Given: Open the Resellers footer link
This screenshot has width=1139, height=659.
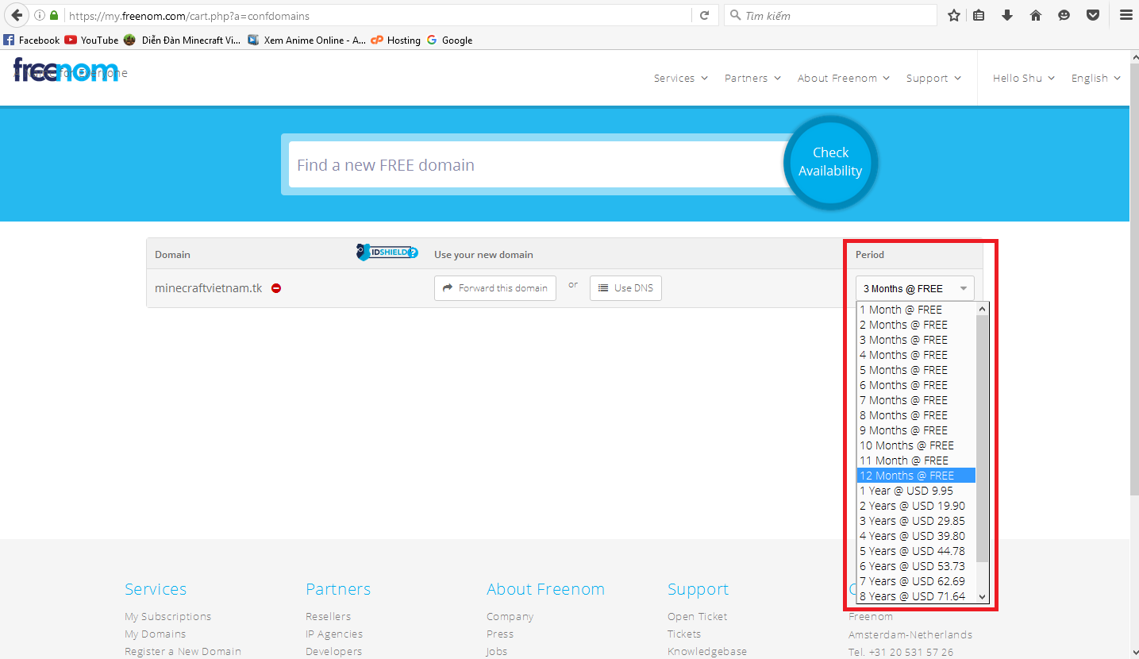Looking at the screenshot, I should click(x=329, y=616).
